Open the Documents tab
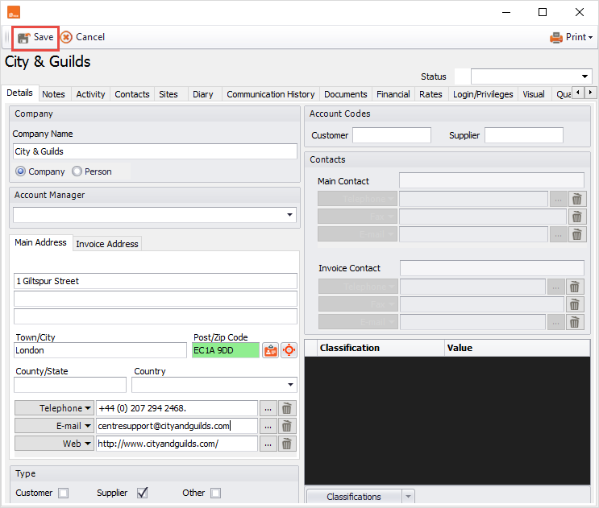Viewport: 599px width, 508px height. (x=346, y=94)
